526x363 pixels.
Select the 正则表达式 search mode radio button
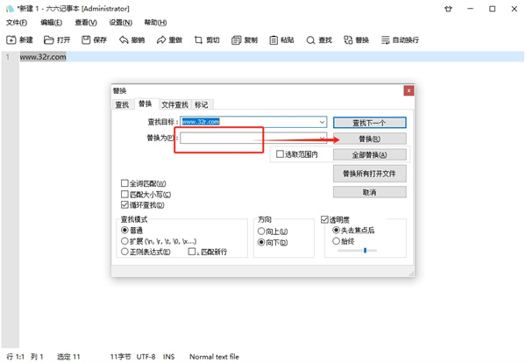124,252
